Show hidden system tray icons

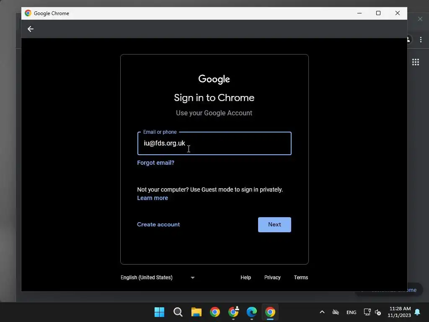(x=322, y=312)
